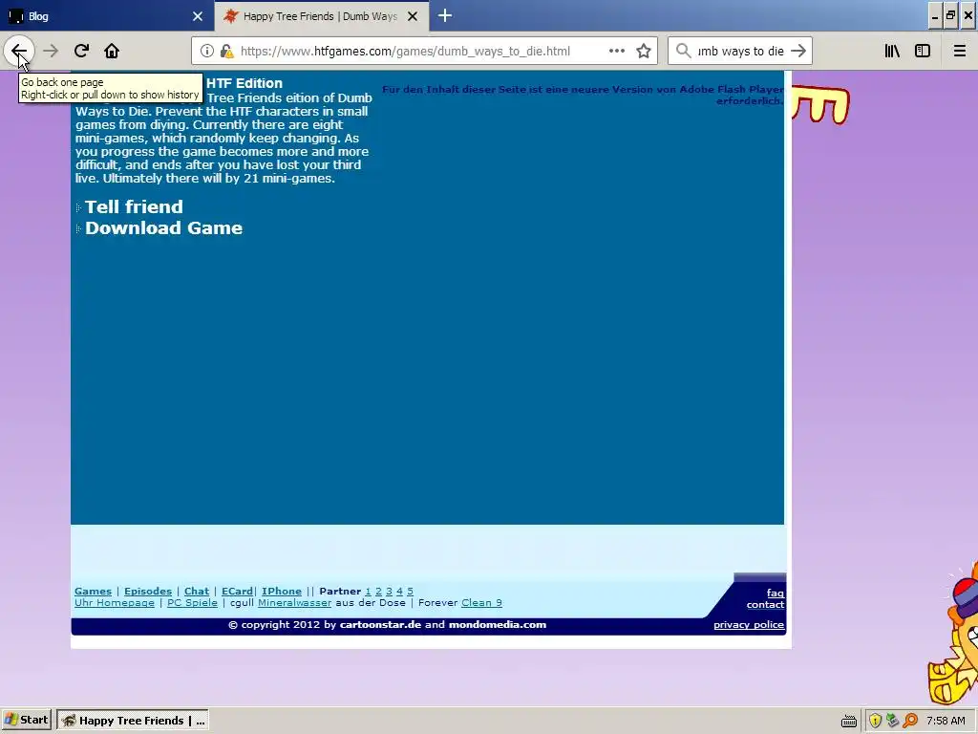Click mondomedia.com in the copyright line
The width and height of the screenshot is (978, 734).
497,625
